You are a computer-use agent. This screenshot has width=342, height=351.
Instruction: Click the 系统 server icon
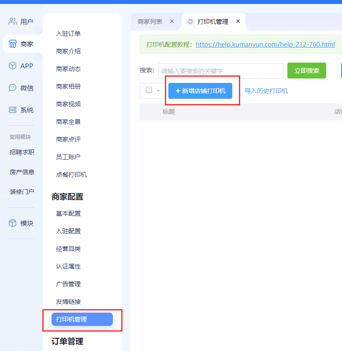[x=12, y=110]
